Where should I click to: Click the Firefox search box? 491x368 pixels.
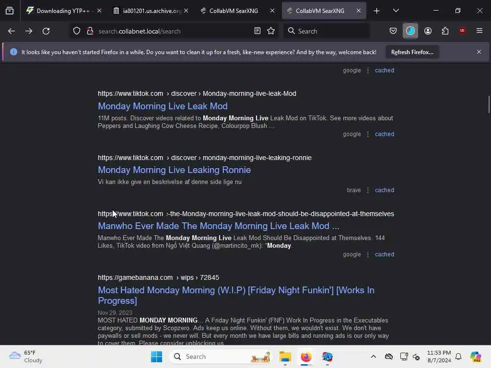pos(327,31)
